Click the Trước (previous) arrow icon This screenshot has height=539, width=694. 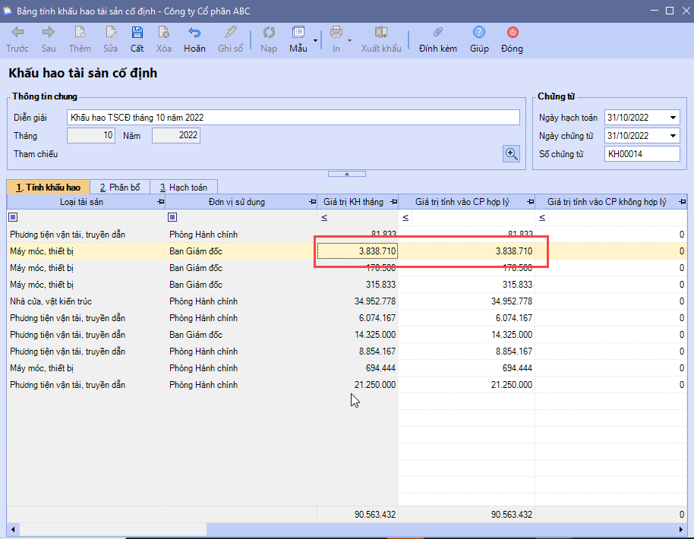coord(17,33)
